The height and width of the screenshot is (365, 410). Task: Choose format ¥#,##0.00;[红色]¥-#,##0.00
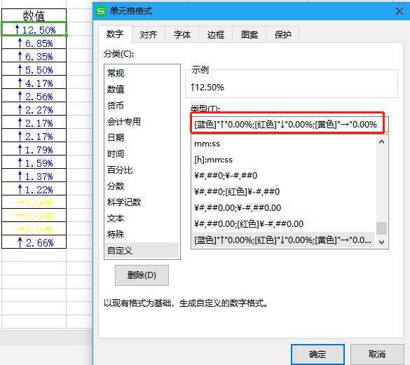(284, 223)
